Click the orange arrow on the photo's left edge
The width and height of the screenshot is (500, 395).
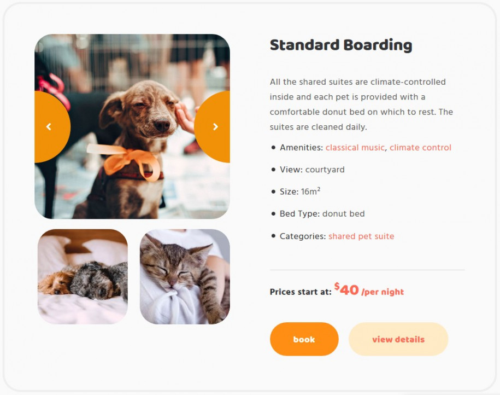[x=48, y=126]
